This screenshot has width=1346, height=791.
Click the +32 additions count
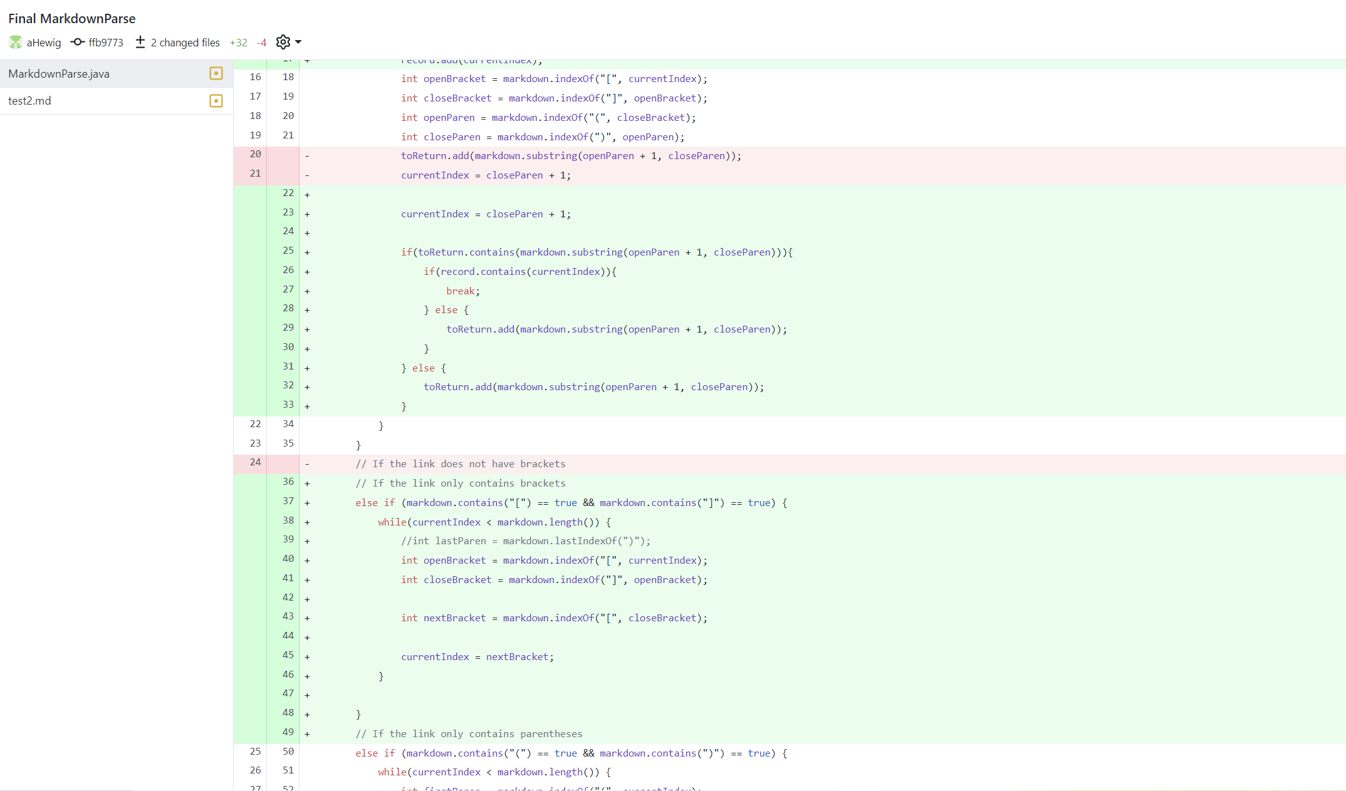pos(238,43)
